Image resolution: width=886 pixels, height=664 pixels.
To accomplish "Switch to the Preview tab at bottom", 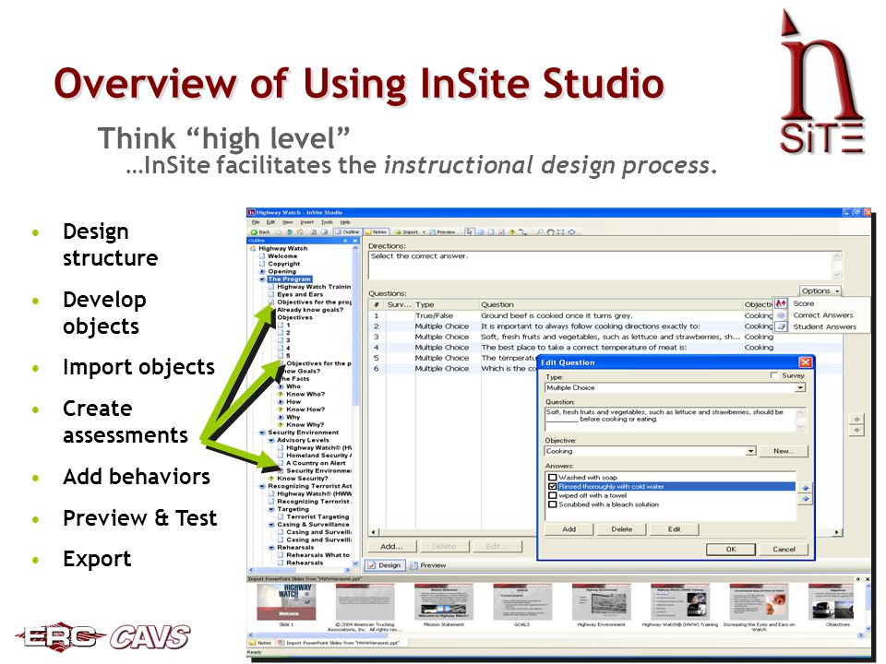I will point(427,564).
